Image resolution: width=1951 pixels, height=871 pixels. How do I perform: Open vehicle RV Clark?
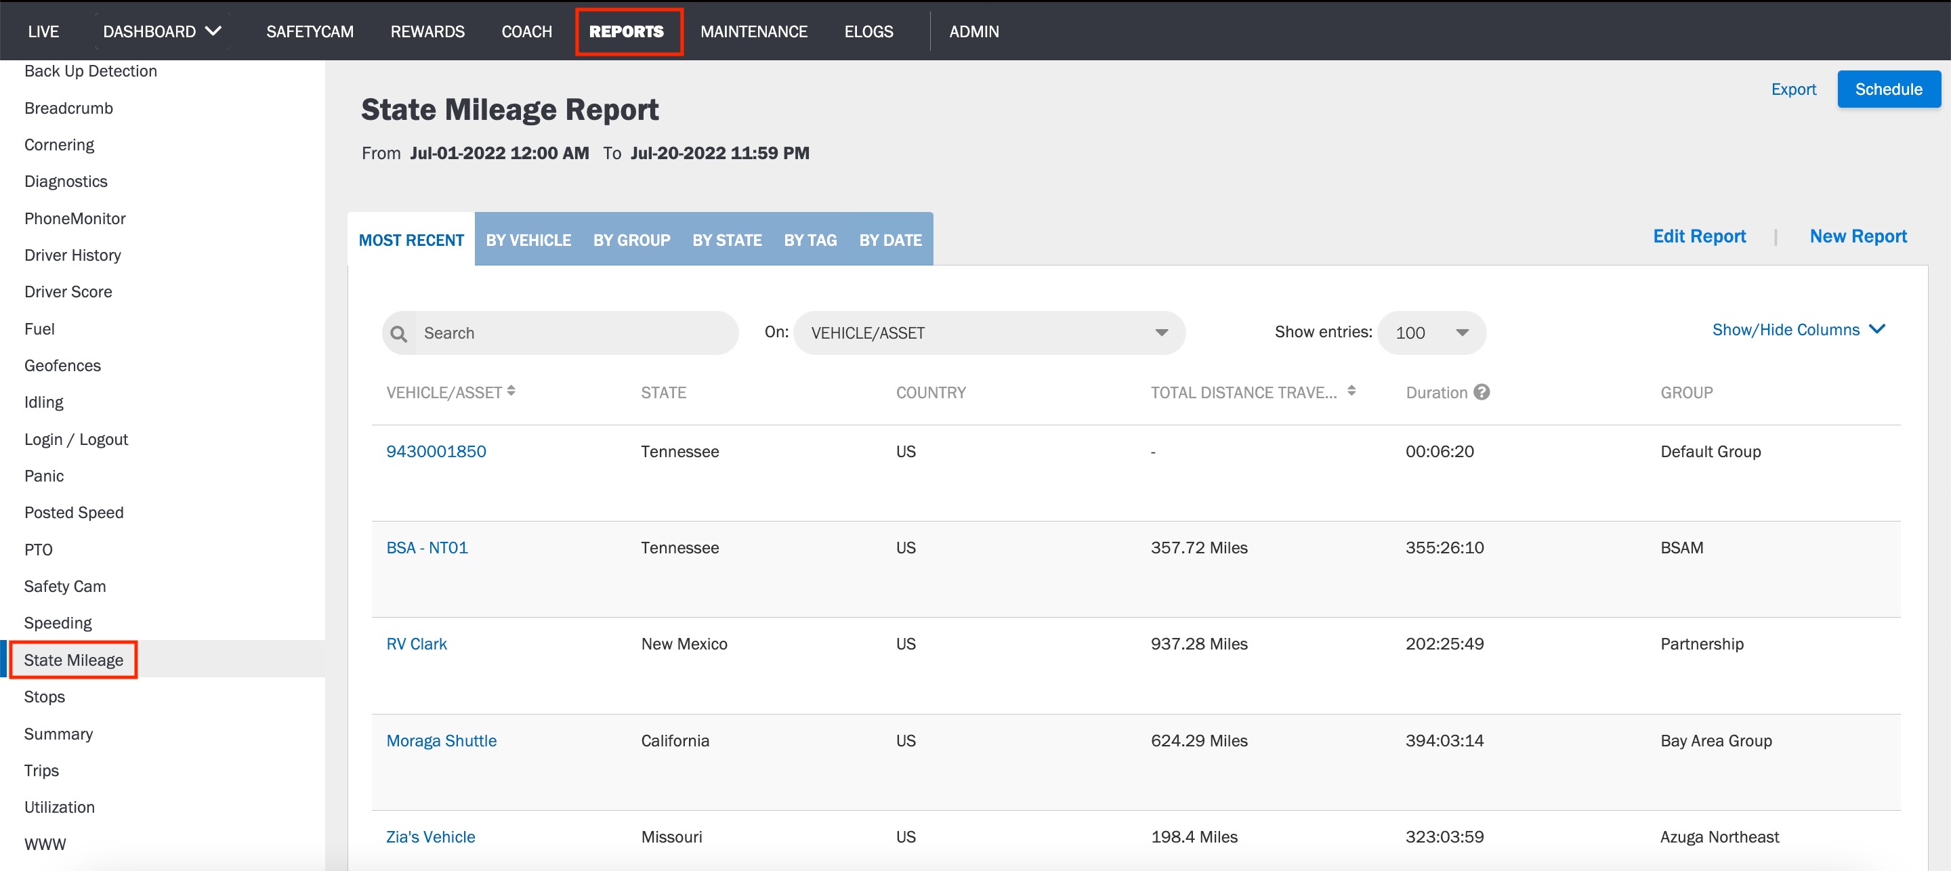[417, 644]
